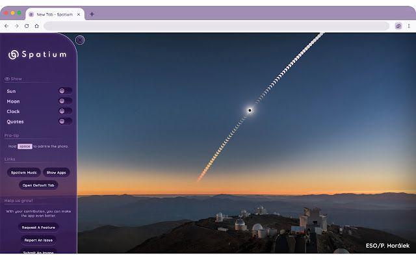
Task: Click the Request A Feature button
Action: click(x=38, y=227)
